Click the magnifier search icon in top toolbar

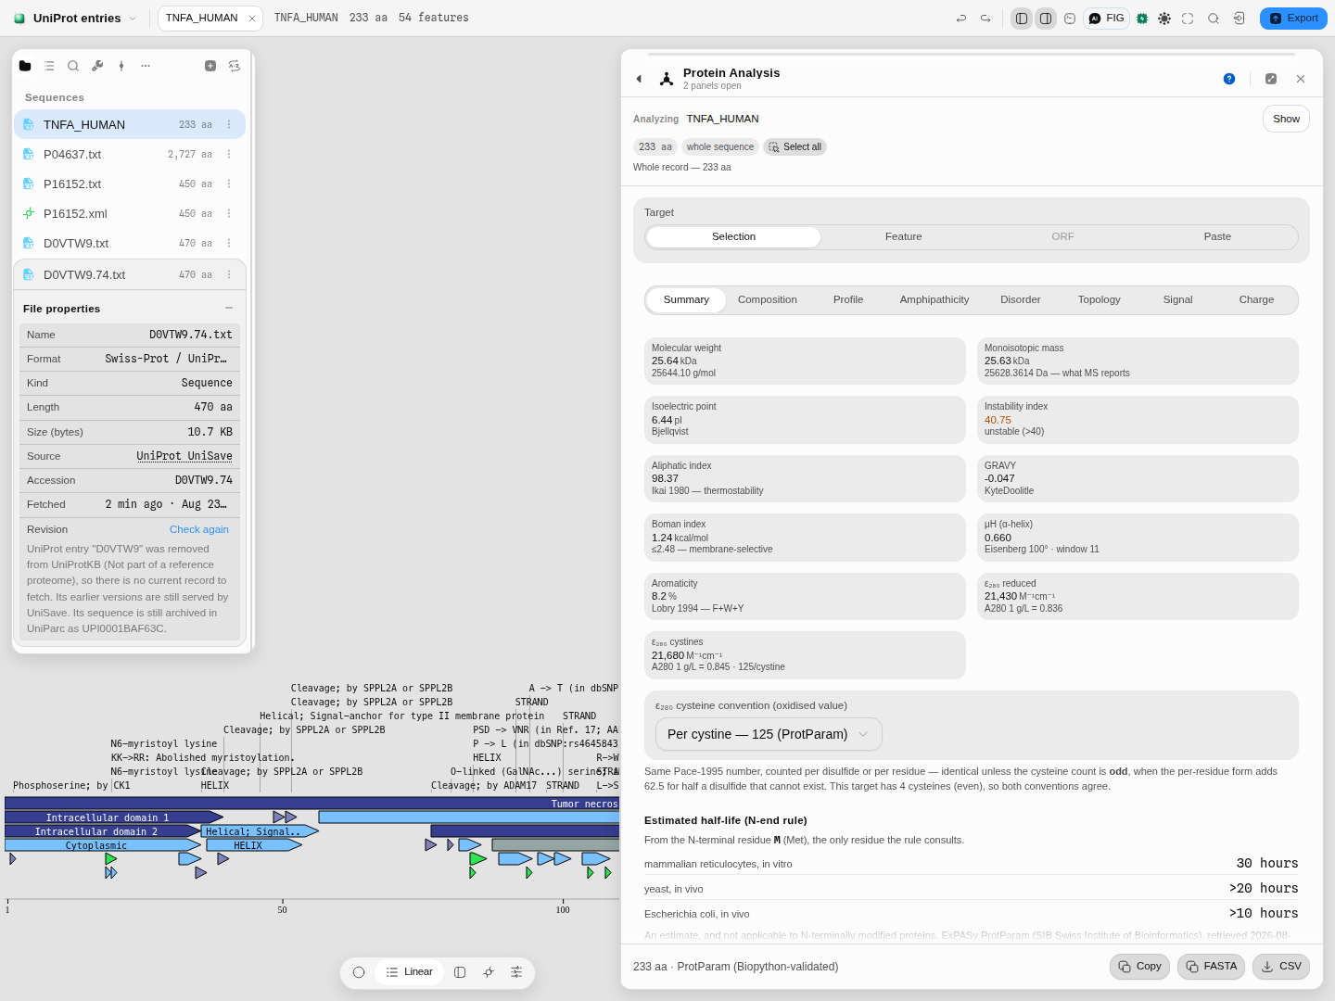(1214, 19)
